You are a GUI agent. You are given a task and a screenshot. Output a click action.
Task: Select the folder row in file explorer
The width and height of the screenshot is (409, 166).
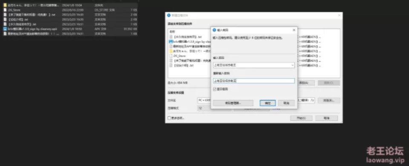pyautogui.click(x=70, y=5)
